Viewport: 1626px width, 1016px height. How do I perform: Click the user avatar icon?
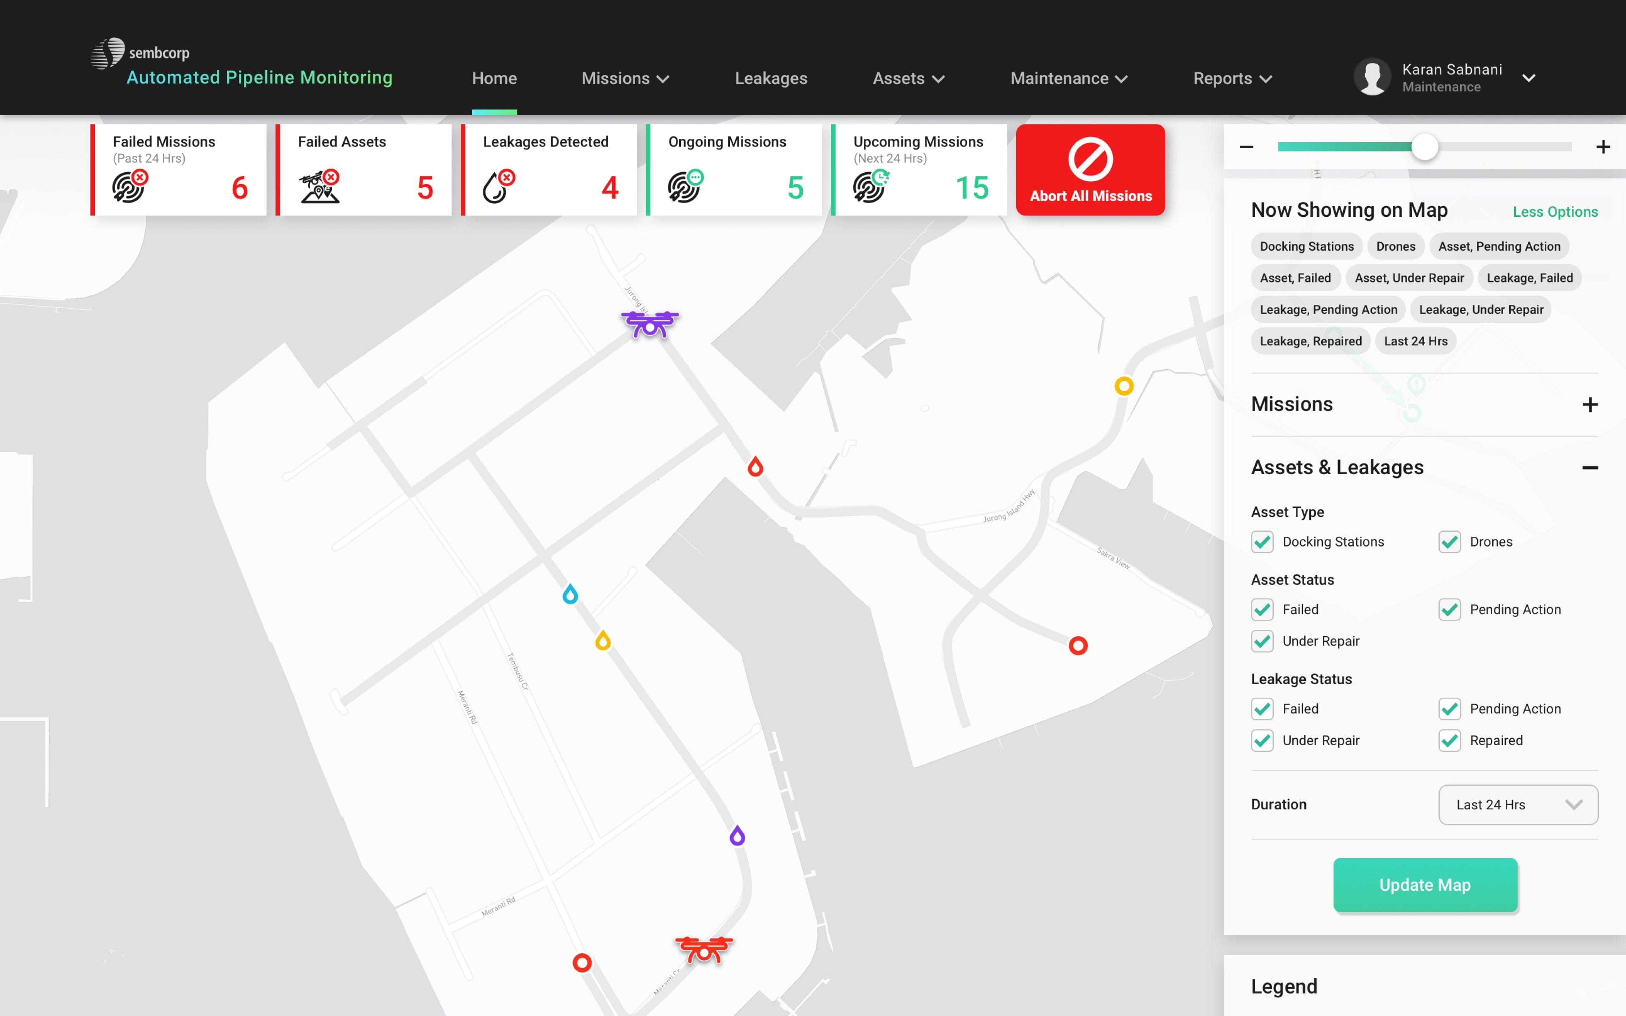pos(1372,77)
